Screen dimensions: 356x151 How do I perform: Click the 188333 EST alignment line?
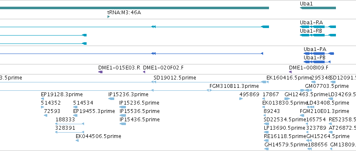tap(70, 124)
